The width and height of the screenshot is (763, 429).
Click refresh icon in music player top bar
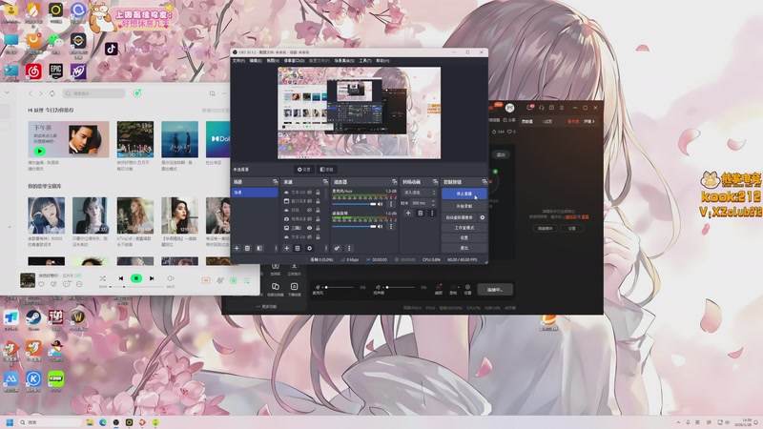pos(52,92)
